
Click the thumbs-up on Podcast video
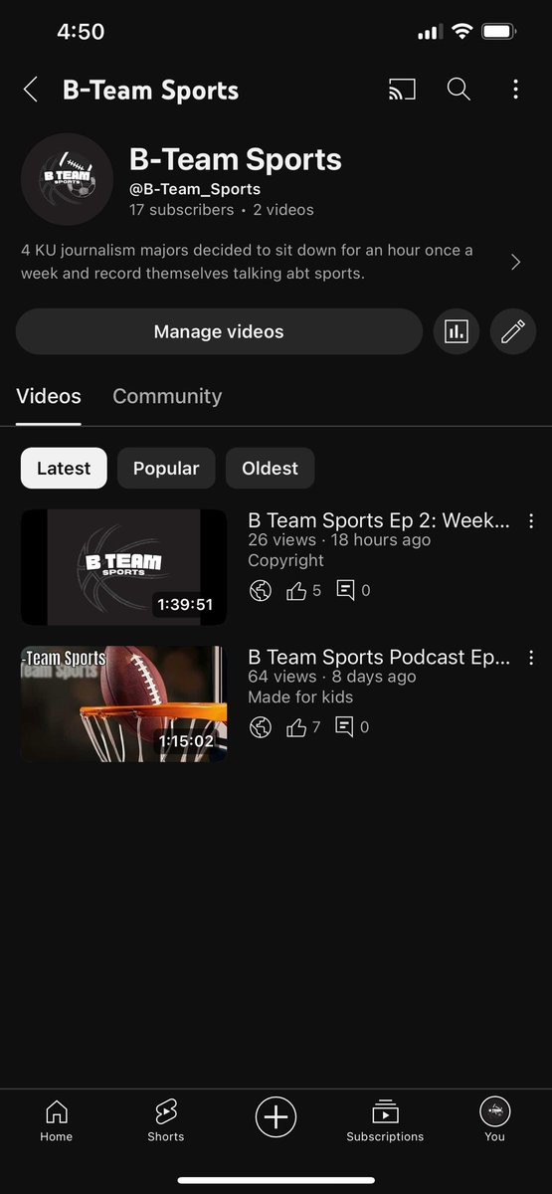tap(296, 727)
